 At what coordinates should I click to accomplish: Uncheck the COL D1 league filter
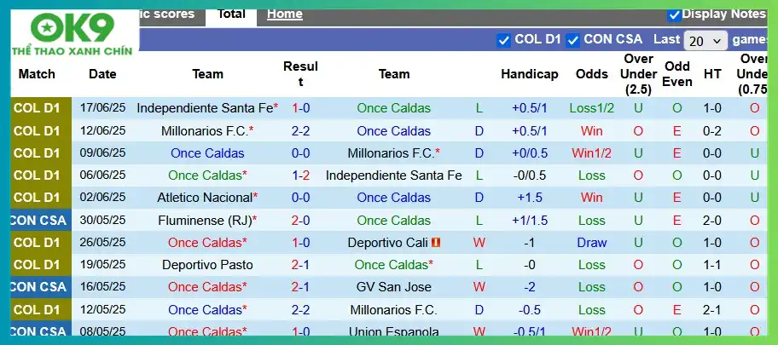(503, 39)
